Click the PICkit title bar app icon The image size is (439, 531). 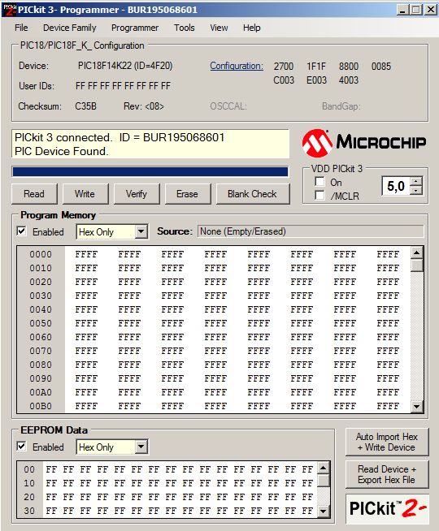coord(9,10)
